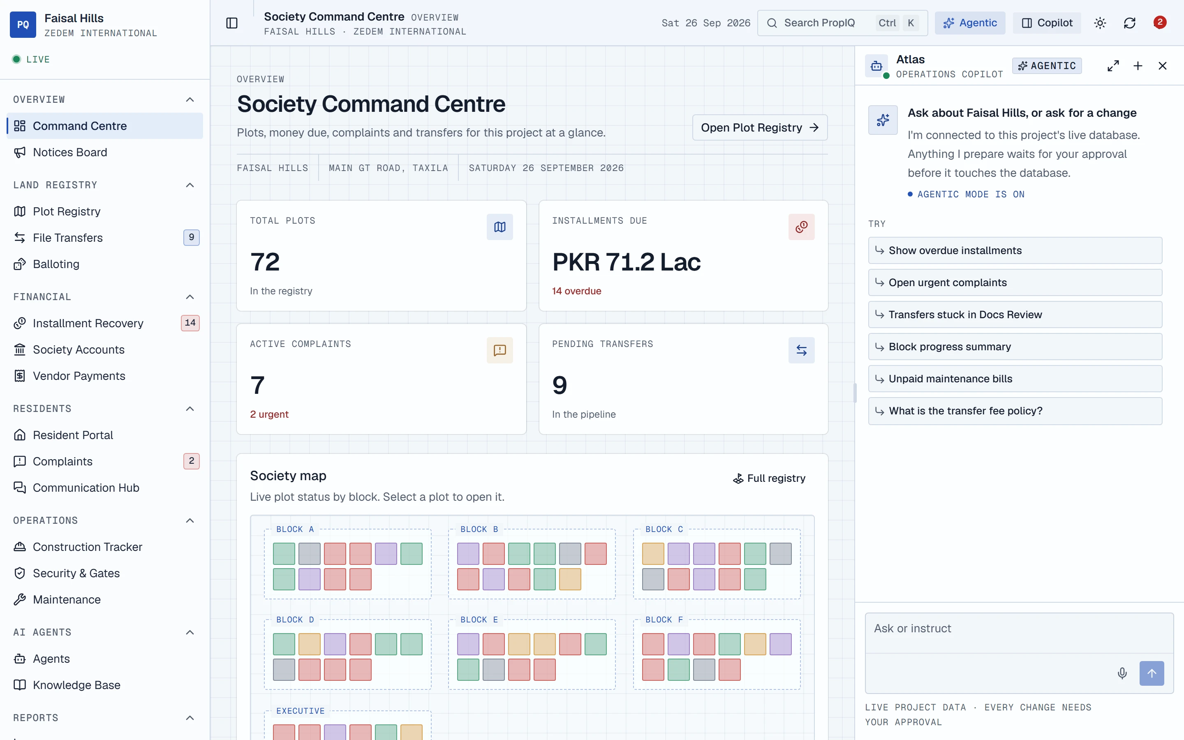
Task: Choose the Block progress summary suggestion
Action: [x=1015, y=347]
